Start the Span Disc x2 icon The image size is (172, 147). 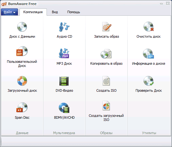[x=22, y=107]
